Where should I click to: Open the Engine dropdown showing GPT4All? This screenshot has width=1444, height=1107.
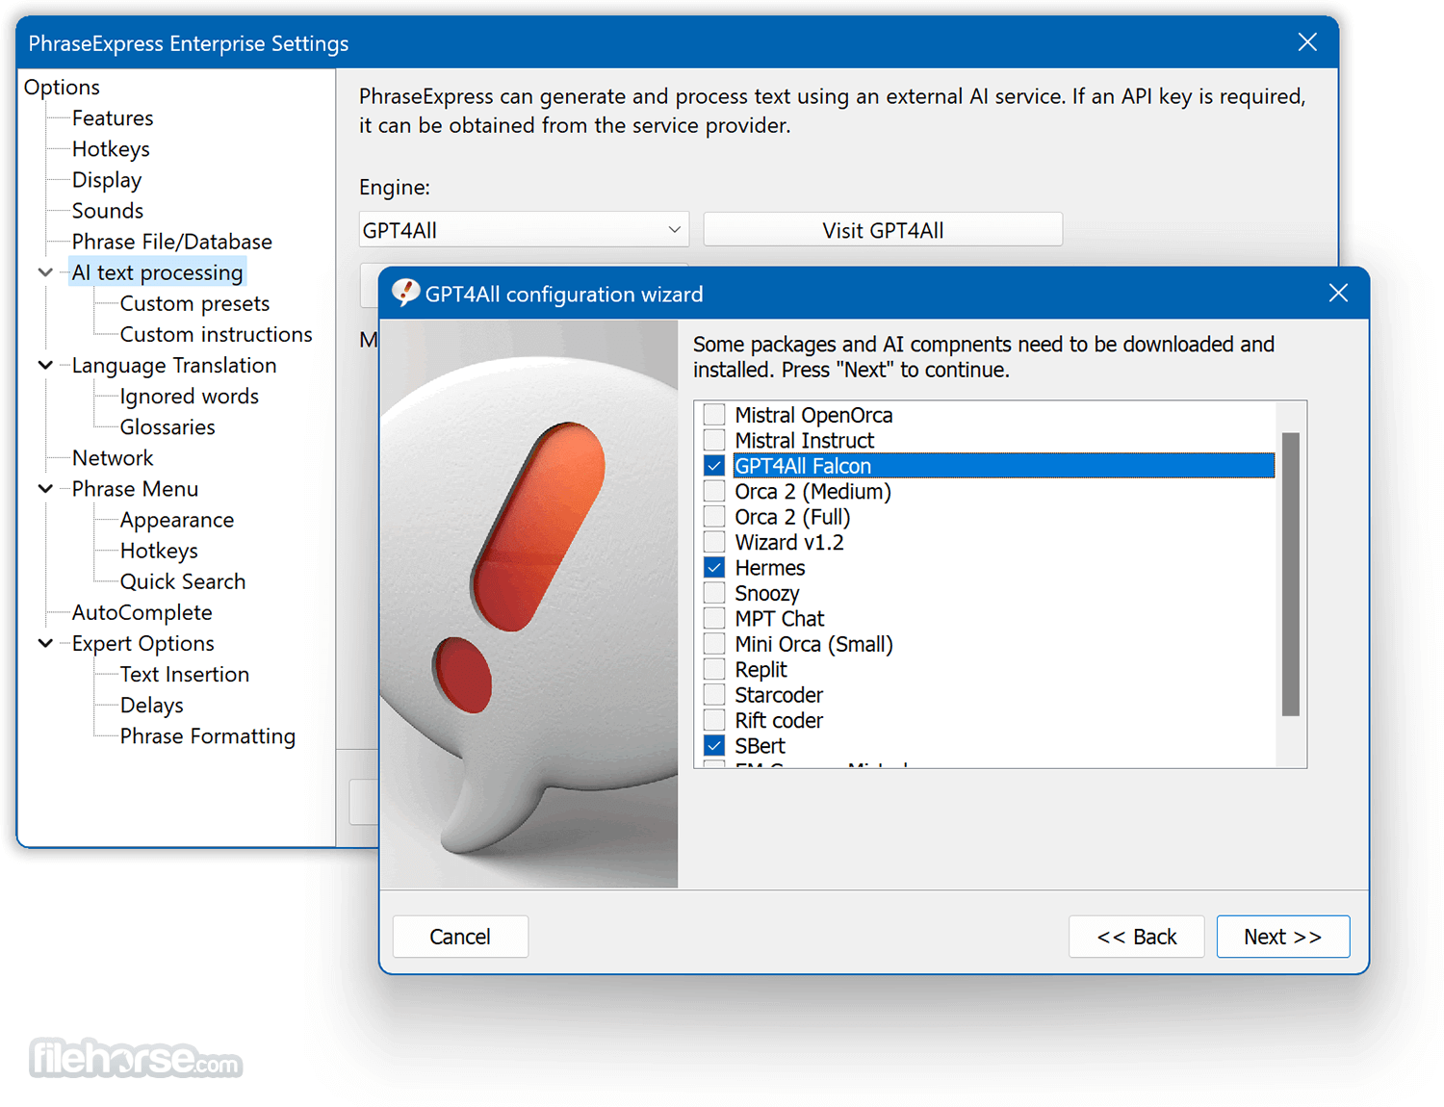524,230
